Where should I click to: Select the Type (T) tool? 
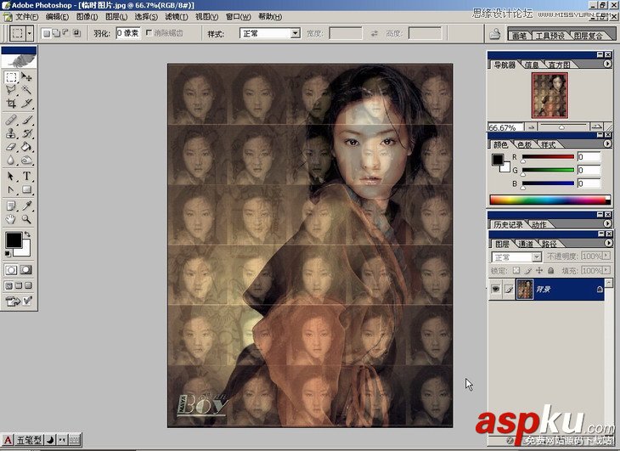26,176
